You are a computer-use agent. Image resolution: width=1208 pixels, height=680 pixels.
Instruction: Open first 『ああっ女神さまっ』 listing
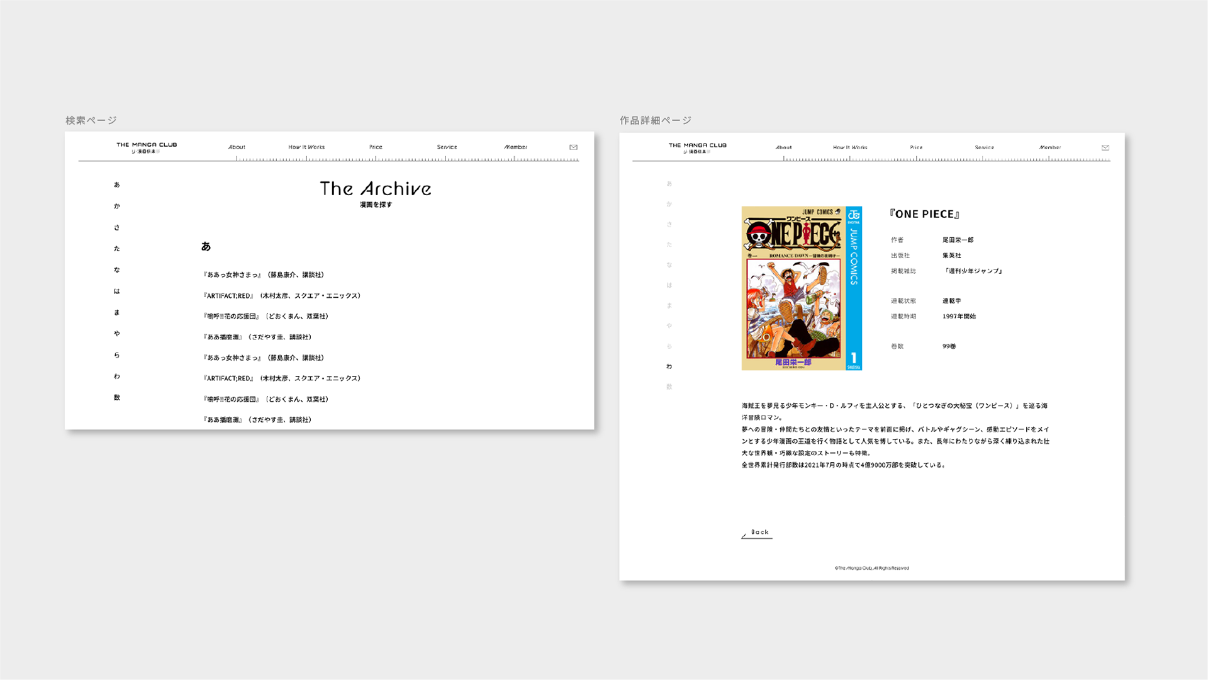coord(264,275)
